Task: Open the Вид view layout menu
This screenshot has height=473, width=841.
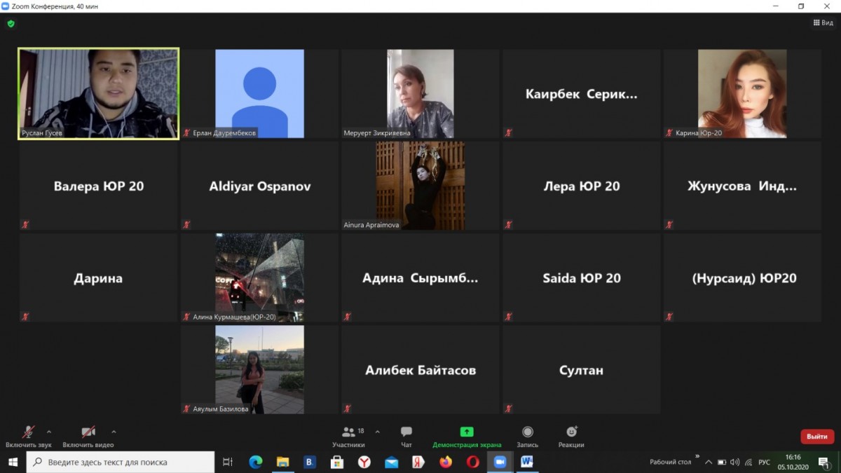Action: 823,23
